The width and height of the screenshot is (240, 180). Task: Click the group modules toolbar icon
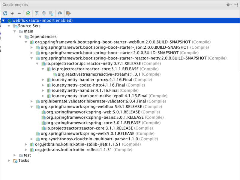(51, 13)
